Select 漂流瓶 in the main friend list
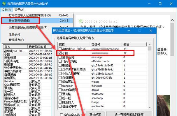 point(8,88)
